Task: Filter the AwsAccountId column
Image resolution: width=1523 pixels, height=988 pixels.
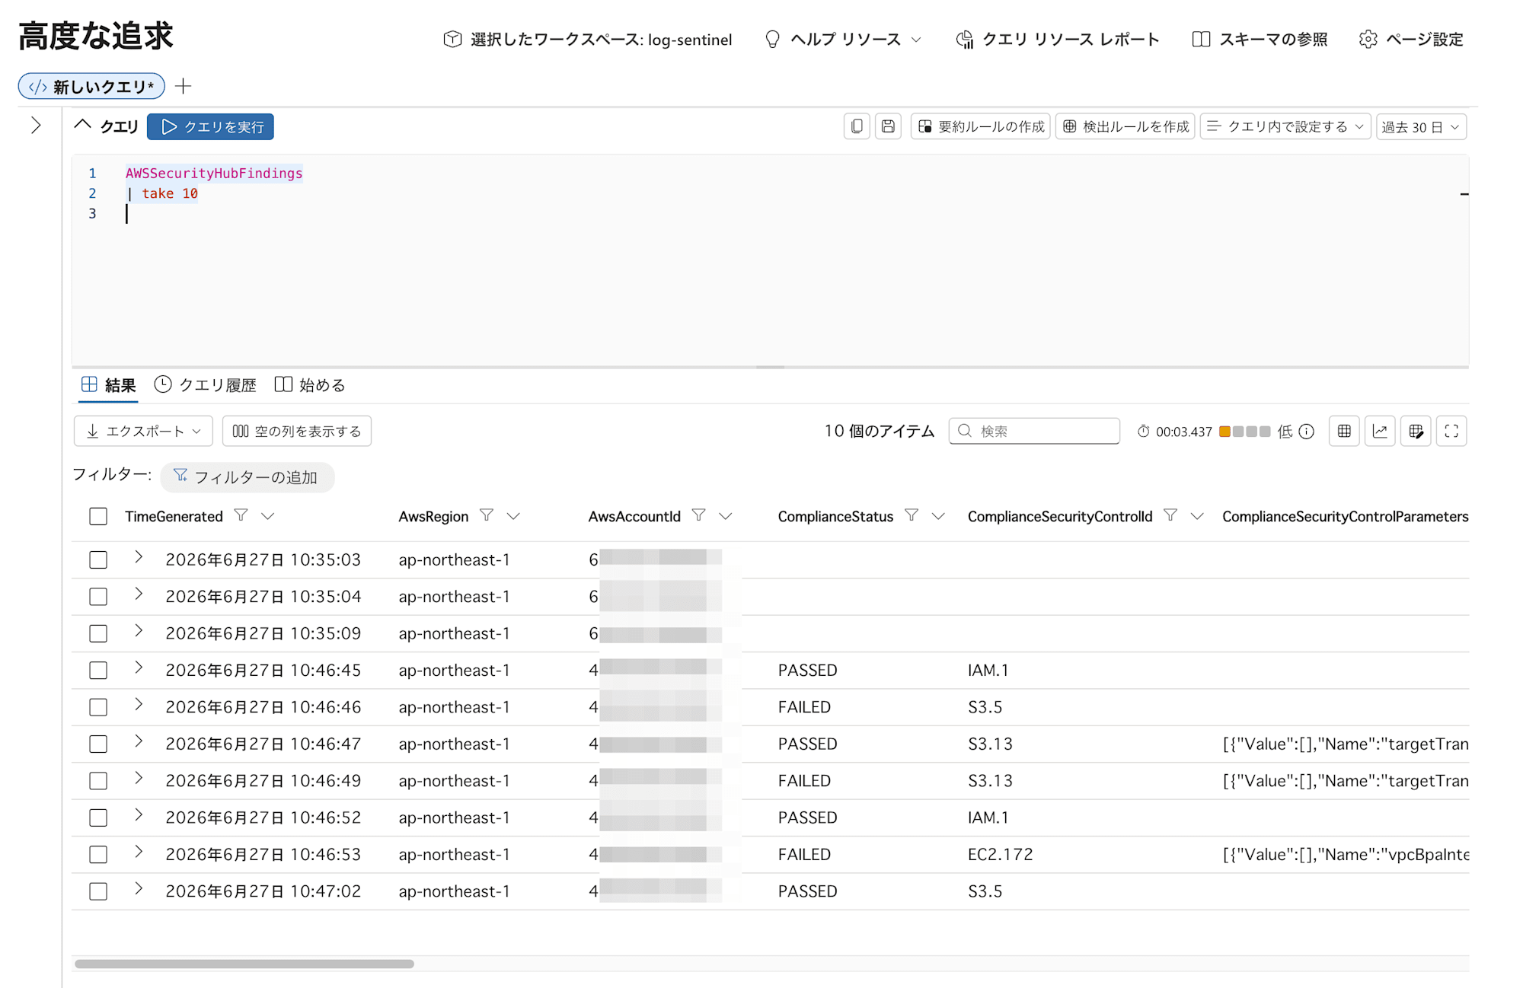Action: 698,515
